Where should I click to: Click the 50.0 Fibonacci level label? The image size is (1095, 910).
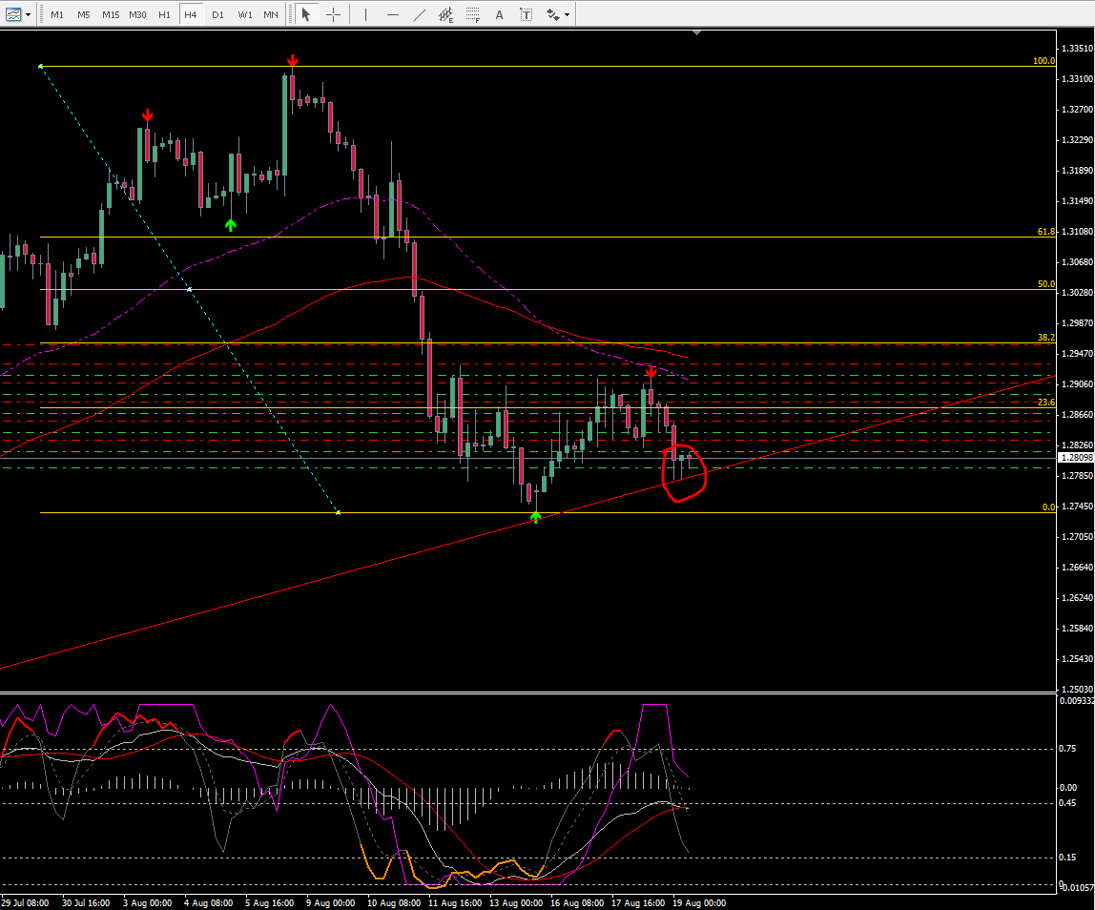[1046, 284]
